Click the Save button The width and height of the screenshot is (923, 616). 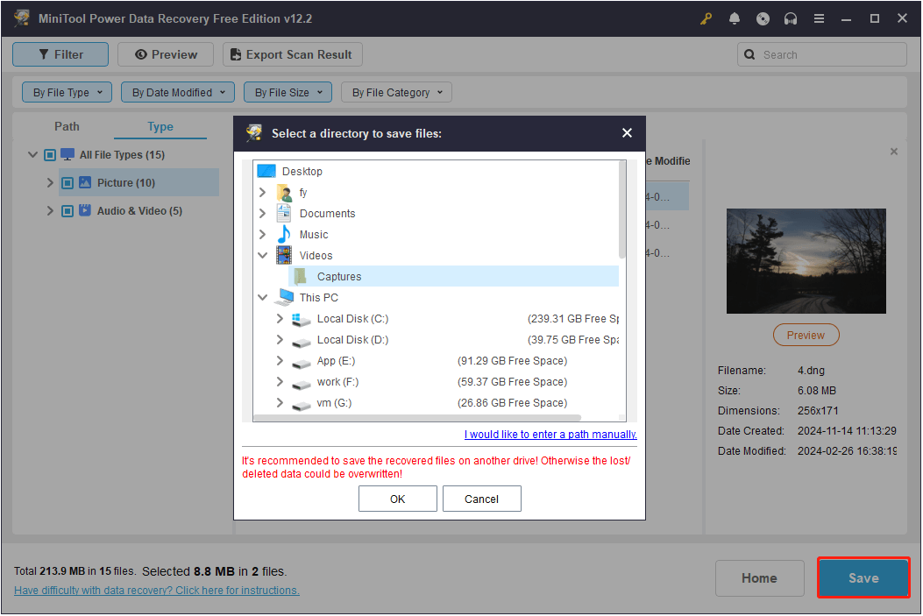tap(863, 577)
